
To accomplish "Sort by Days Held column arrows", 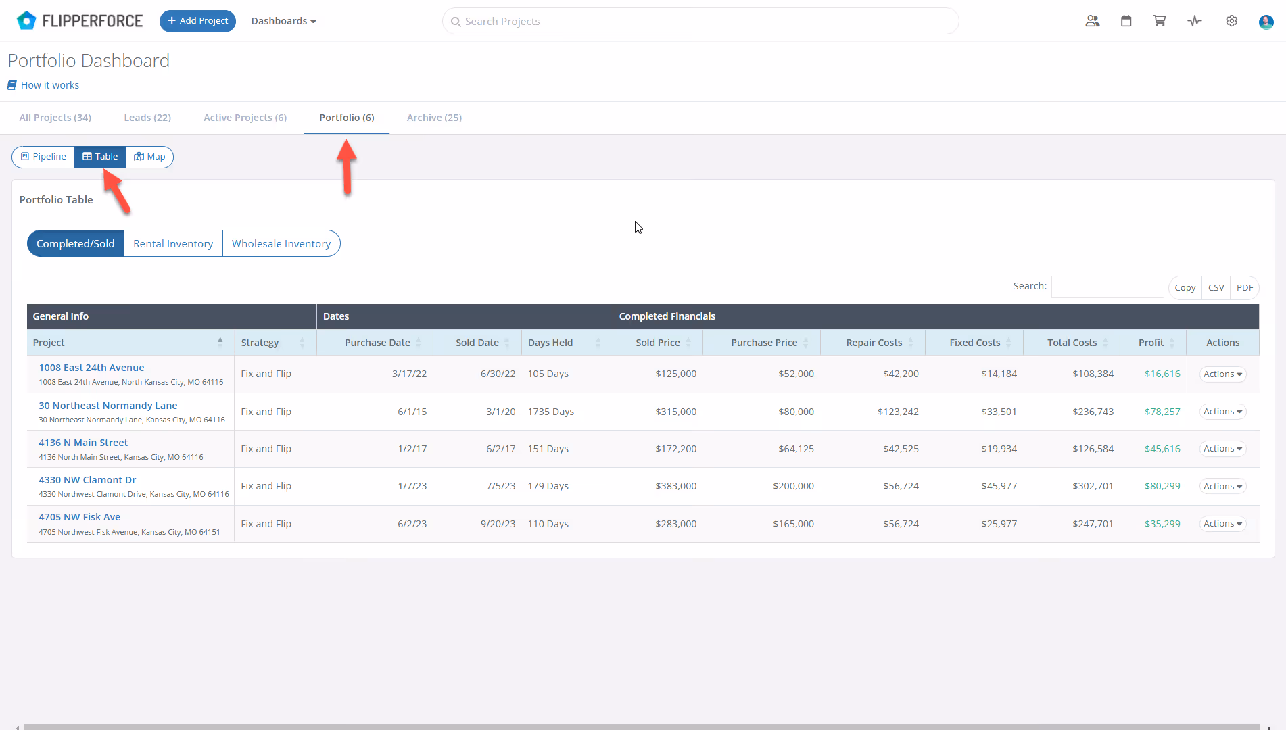I will coord(598,343).
